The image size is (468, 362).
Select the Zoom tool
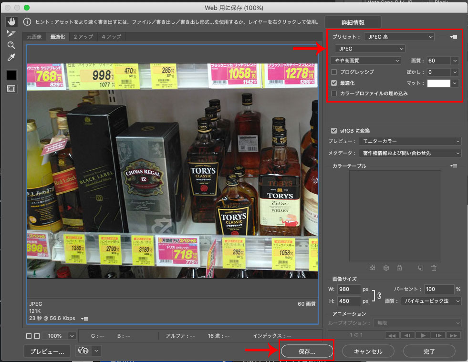11,45
